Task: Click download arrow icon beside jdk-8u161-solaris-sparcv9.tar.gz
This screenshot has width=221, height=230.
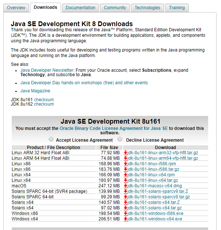Action: click(125, 197)
